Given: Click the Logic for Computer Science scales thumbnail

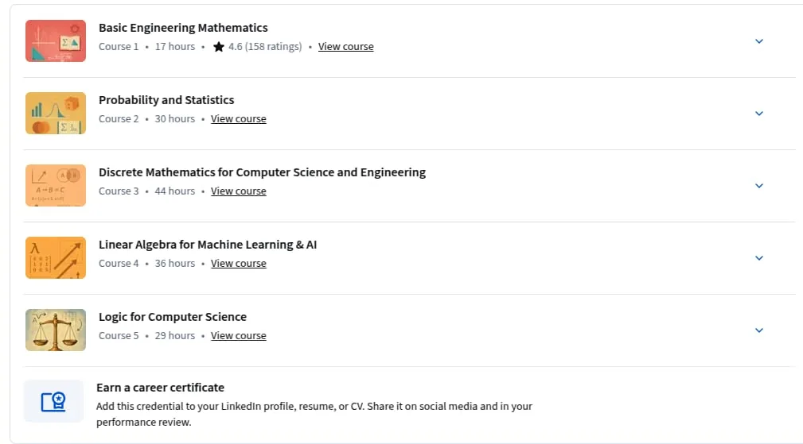Looking at the screenshot, I should (x=56, y=330).
